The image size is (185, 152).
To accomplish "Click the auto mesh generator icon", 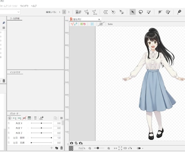I will click(95, 12).
